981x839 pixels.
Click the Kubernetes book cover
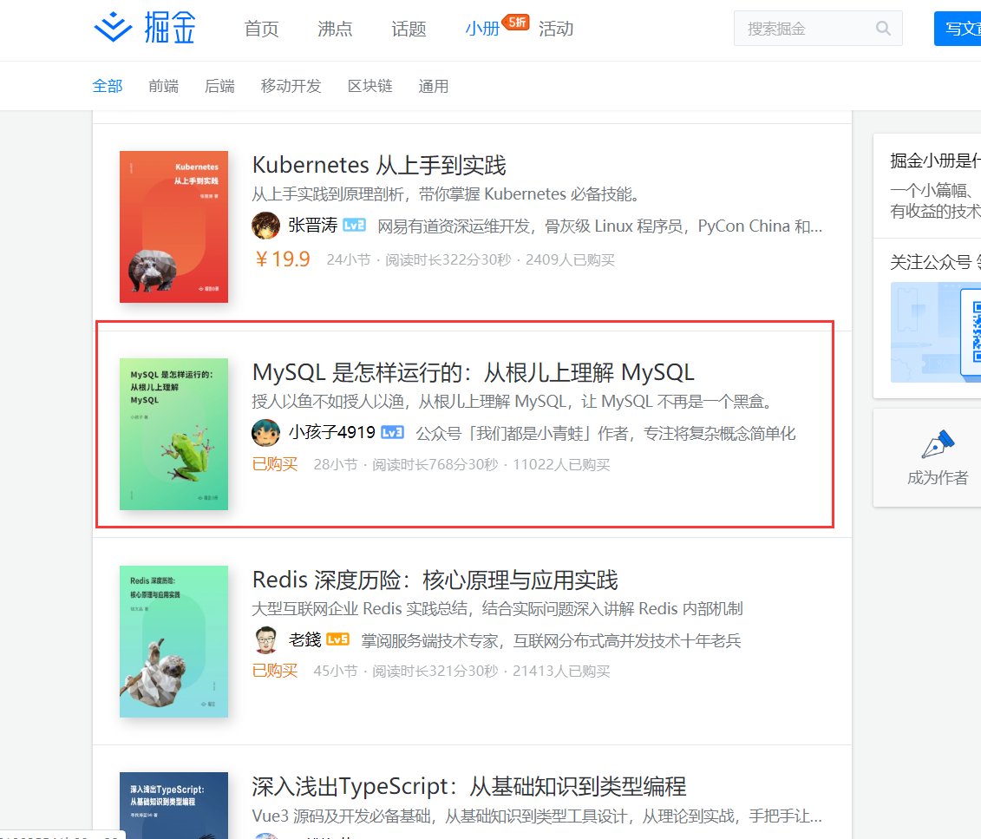coord(174,226)
